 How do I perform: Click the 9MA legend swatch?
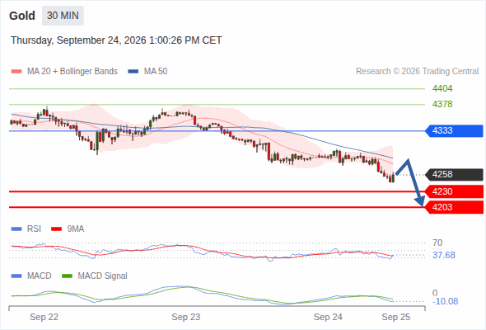pyautogui.click(x=56, y=229)
